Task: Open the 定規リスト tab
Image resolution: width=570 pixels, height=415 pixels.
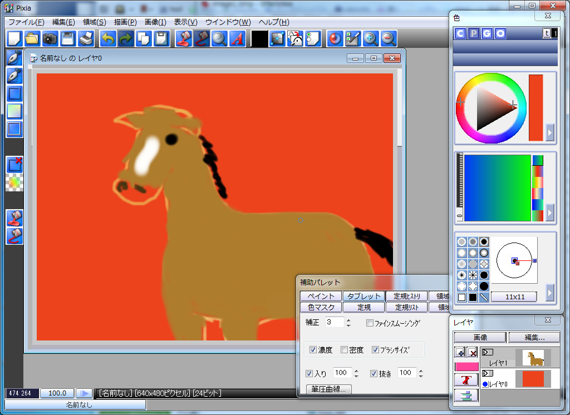Action: (407, 308)
